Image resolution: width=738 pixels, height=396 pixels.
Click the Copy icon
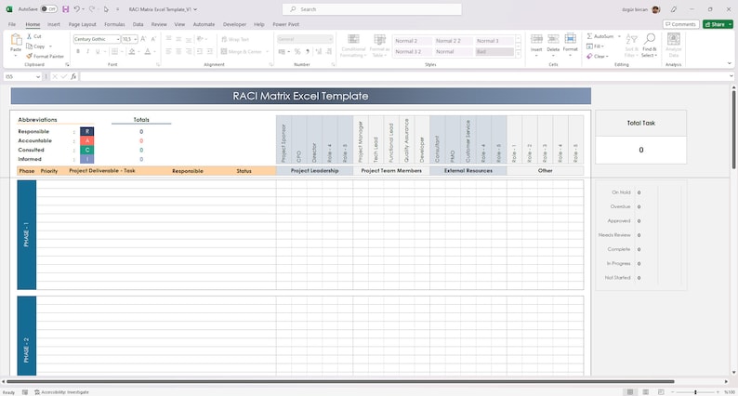[x=29, y=46]
